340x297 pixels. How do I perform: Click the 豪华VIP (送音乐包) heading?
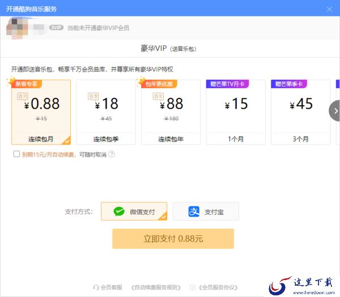[x=168, y=49]
